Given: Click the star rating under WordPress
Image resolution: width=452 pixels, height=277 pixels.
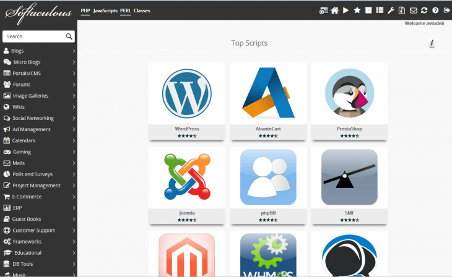Looking at the screenshot, I should click(x=187, y=136).
